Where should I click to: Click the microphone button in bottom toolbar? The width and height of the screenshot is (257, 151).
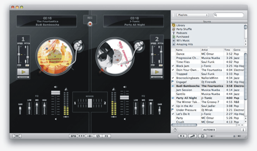[x=192, y=136]
